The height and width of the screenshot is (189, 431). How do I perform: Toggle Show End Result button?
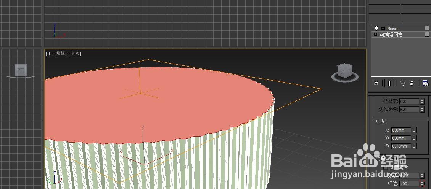pos(389,83)
